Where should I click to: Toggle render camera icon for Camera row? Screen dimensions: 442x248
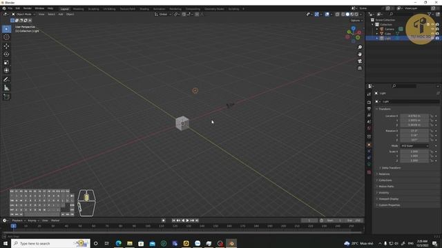[x=437, y=29]
